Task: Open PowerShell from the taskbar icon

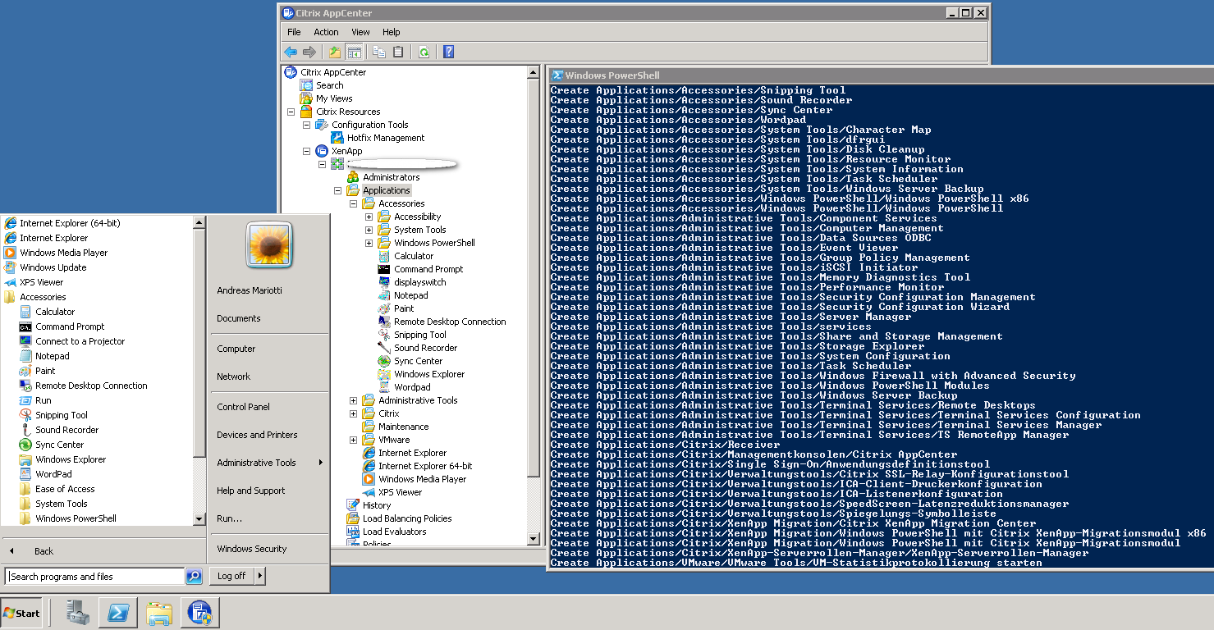Action: [x=117, y=612]
